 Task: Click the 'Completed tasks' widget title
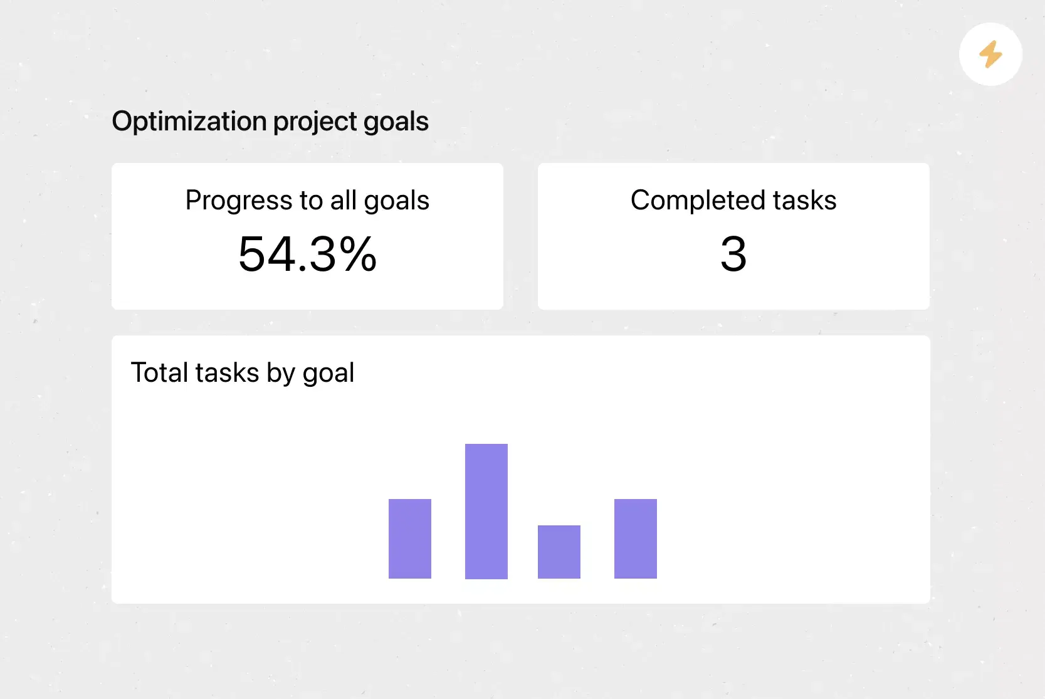[733, 201]
